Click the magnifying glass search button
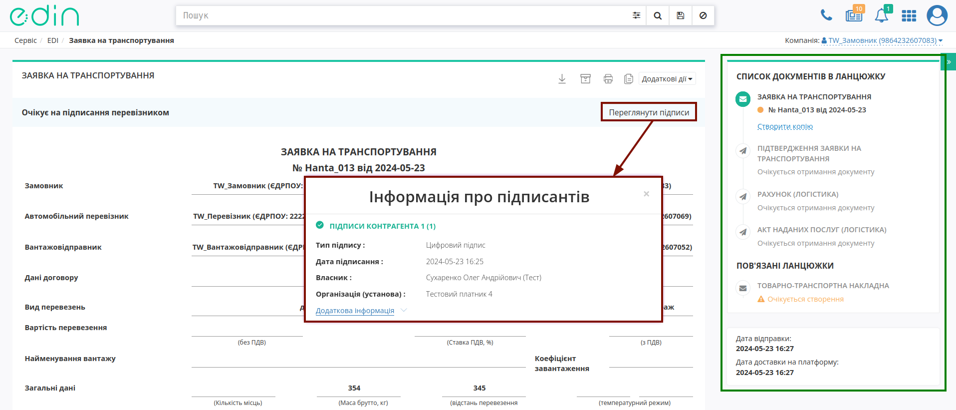956x410 pixels. [x=658, y=15]
